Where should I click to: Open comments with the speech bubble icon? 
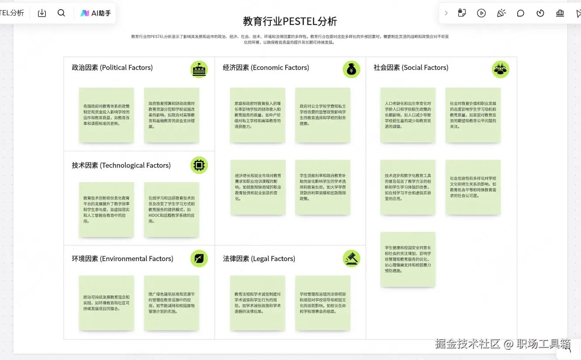pos(521,13)
